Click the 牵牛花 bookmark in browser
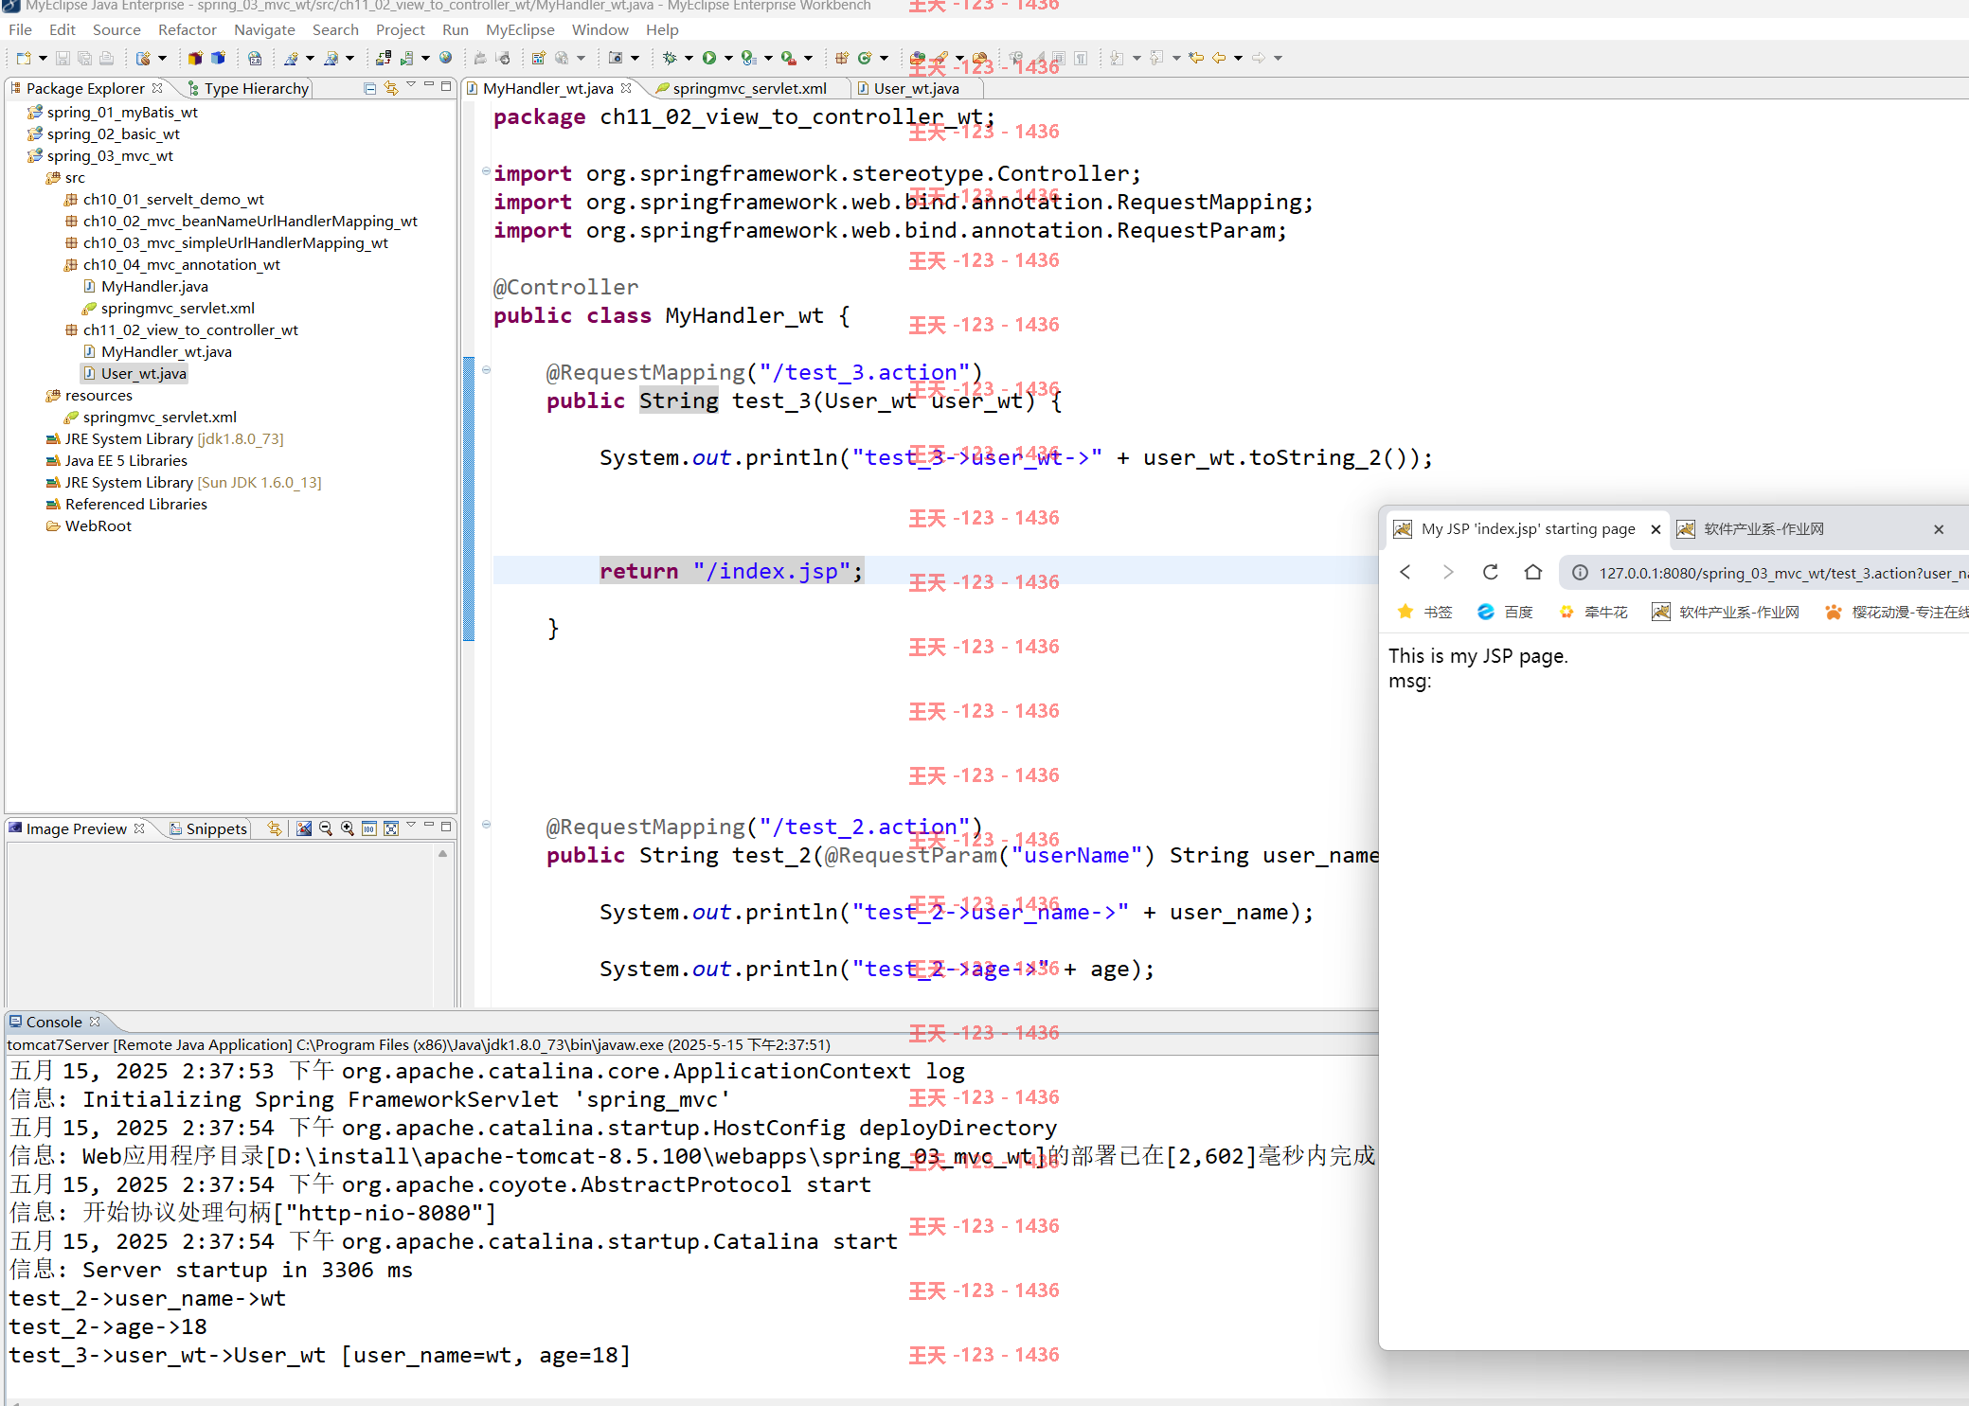Image resolution: width=1969 pixels, height=1406 pixels. pyautogui.click(x=1593, y=613)
